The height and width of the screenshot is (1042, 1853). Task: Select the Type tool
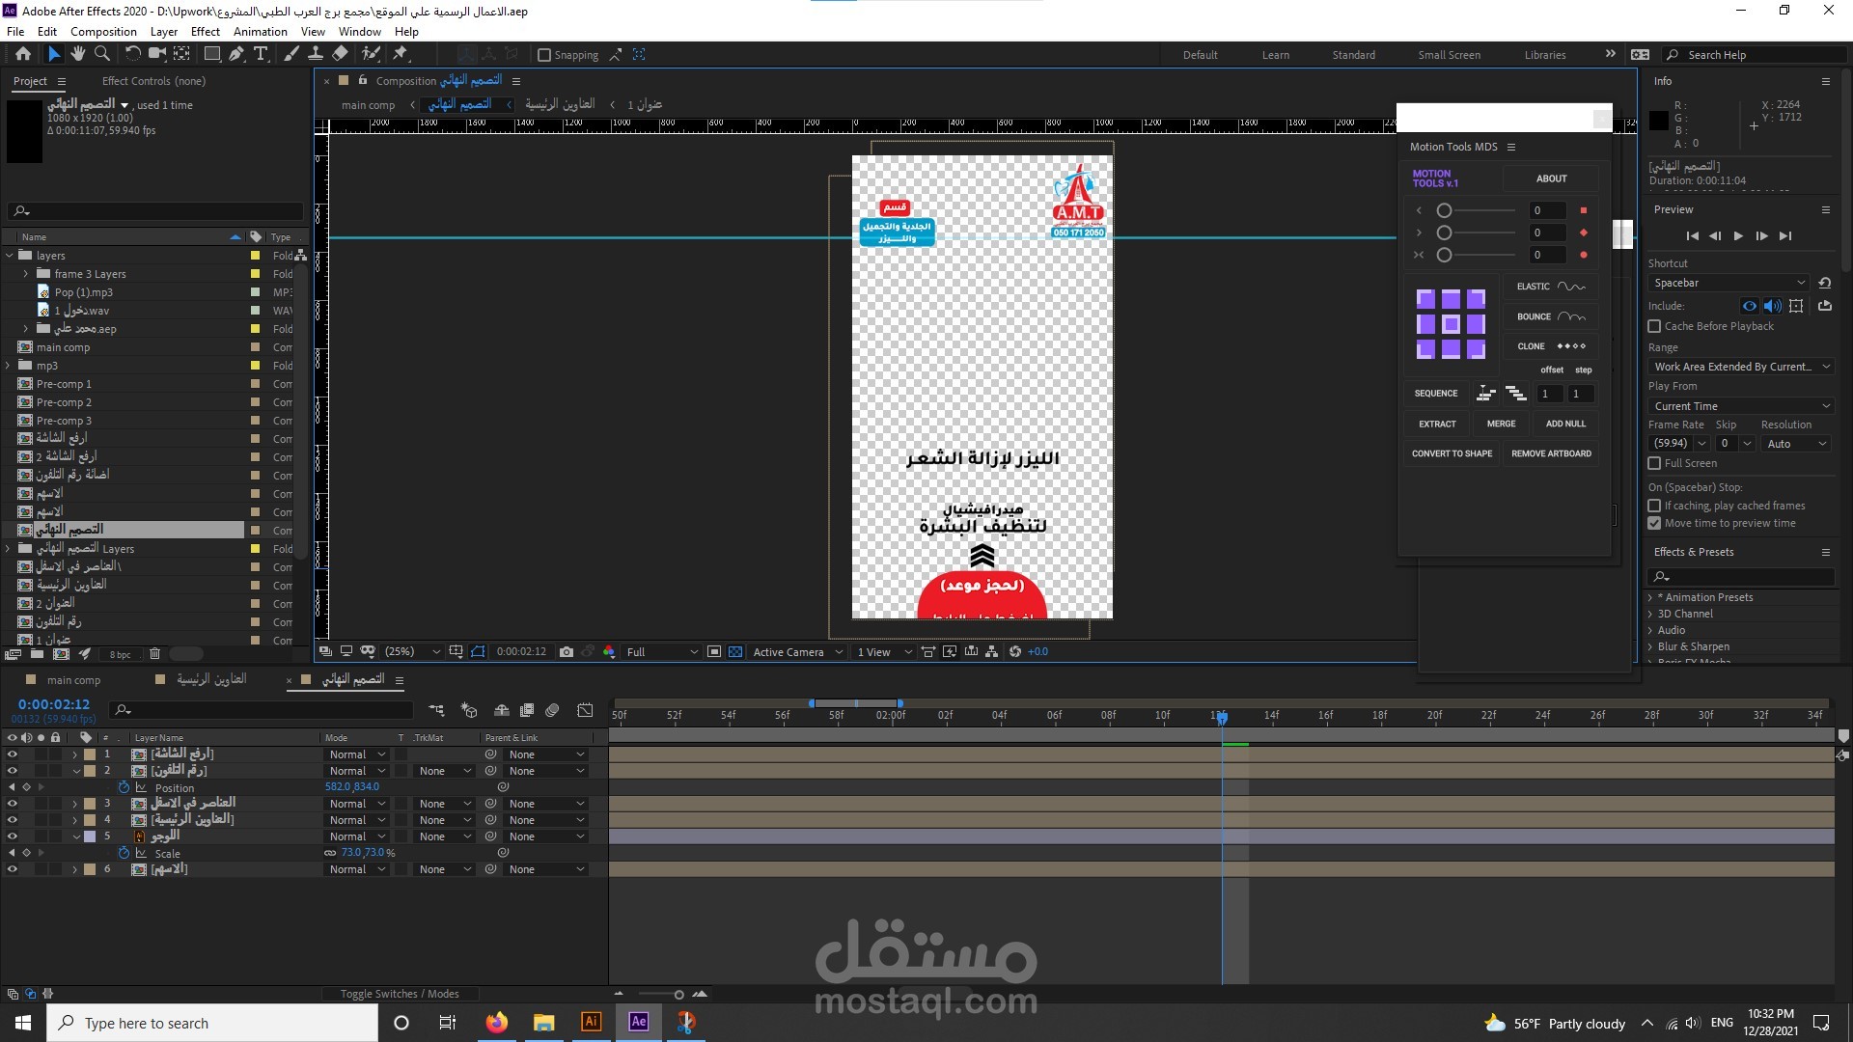coord(261,54)
